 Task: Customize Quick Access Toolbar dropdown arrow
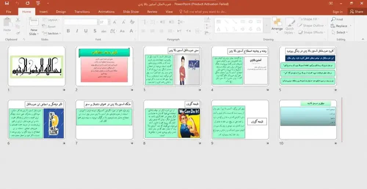click(48, 3)
